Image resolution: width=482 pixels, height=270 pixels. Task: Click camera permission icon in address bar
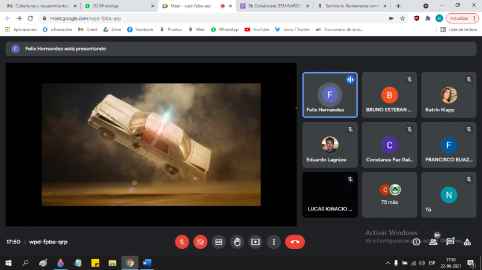391,19
